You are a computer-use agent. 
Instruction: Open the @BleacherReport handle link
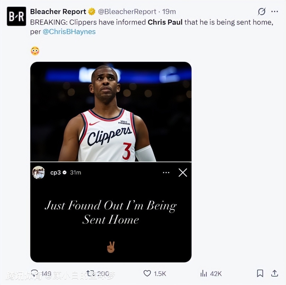(127, 12)
